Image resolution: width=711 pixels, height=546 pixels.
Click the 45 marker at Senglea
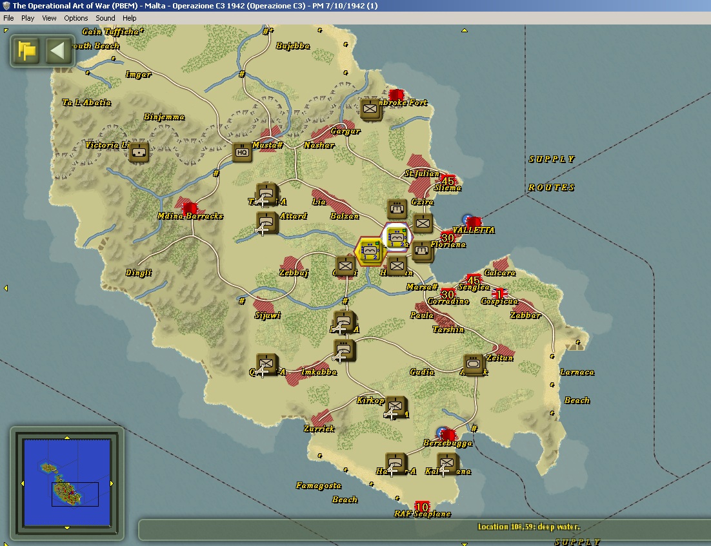pyautogui.click(x=474, y=280)
